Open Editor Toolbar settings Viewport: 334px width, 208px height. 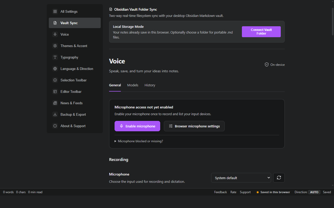(75, 92)
